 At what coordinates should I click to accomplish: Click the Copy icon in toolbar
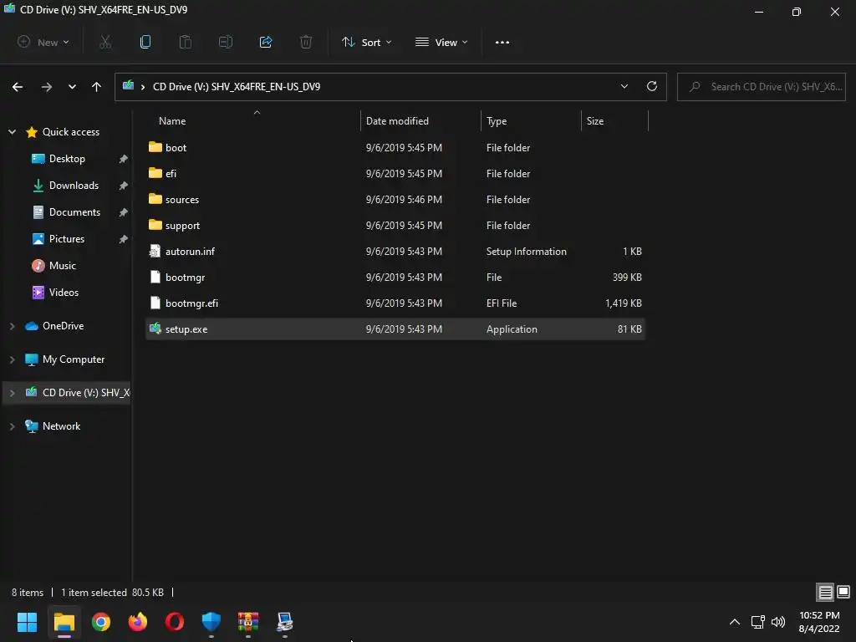point(145,42)
